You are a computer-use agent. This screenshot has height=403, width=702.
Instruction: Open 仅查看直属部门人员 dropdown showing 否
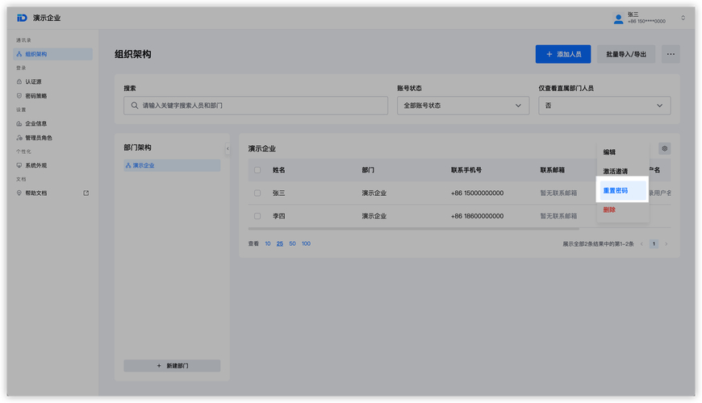point(604,106)
